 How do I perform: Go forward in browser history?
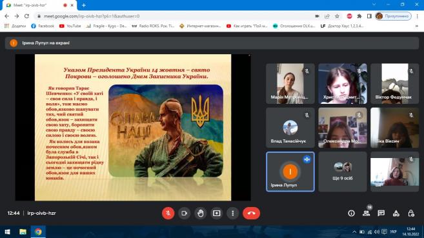click(x=17, y=16)
